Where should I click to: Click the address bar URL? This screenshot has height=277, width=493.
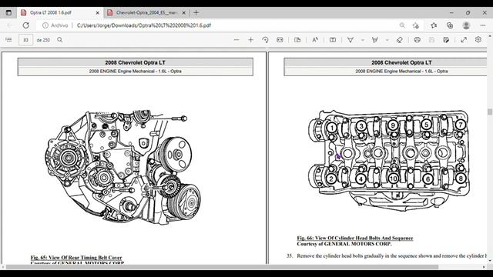coord(144,25)
